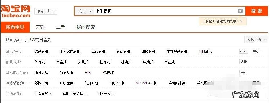Choose 耳挂式 wearing style
Image resolution: width=270 pixels, height=103 pixels.
click(x=170, y=62)
